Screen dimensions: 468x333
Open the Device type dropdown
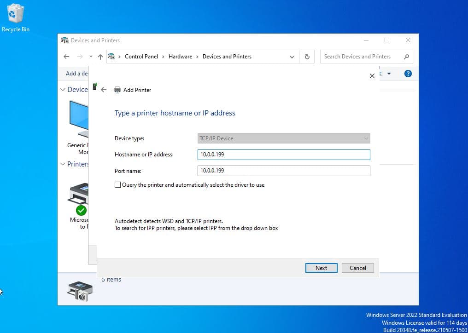click(283, 138)
